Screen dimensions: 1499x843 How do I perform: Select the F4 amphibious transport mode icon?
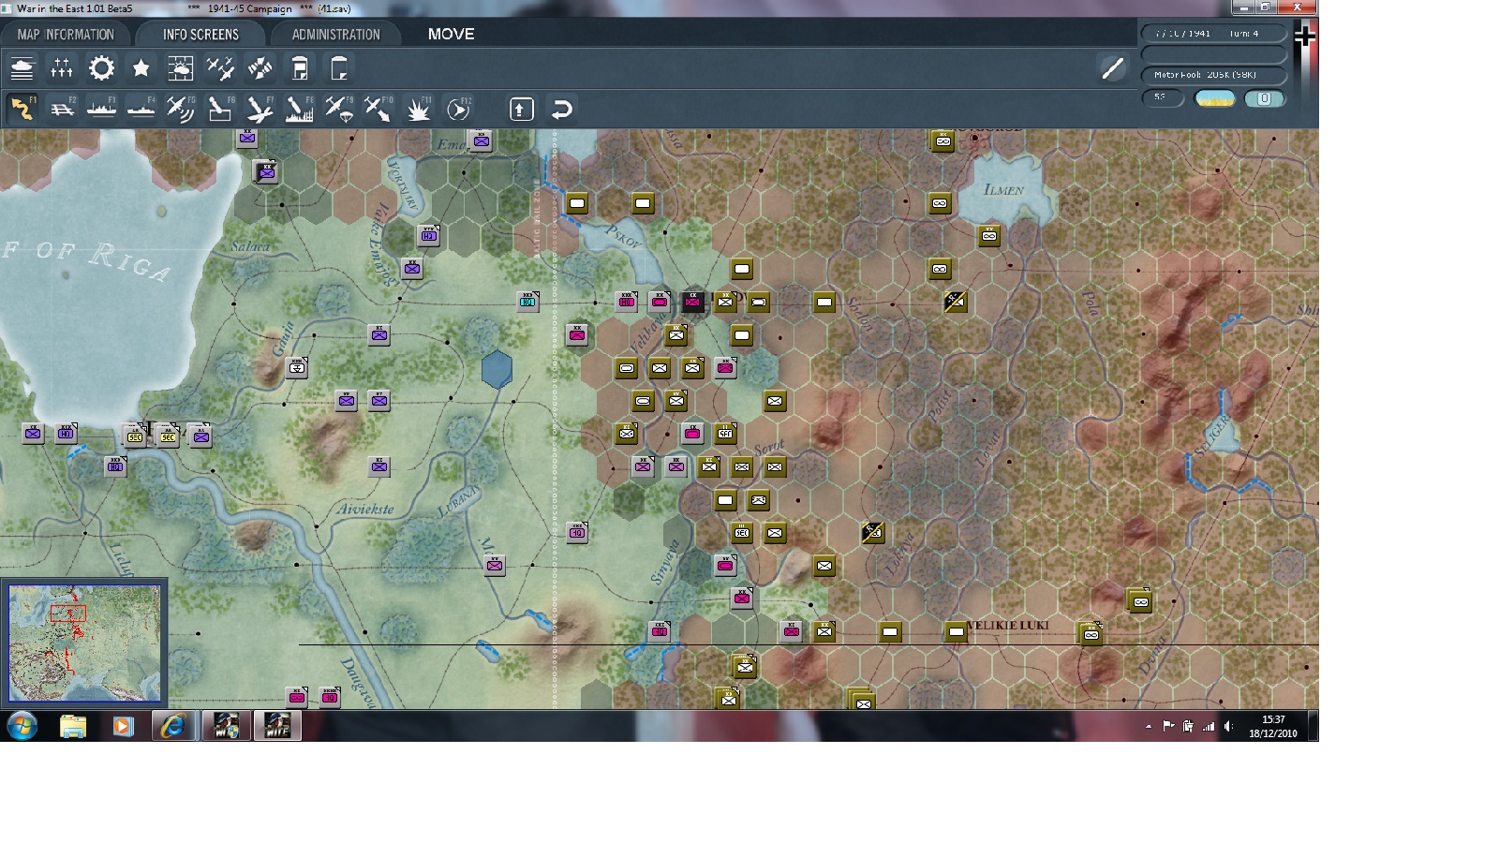pos(141,109)
